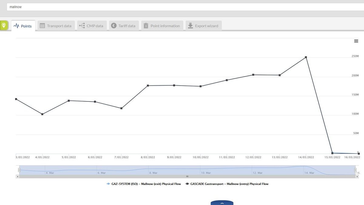Image resolution: width=364 pixels, height=205 pixels.
Task: Open the Export wizard tab
Action: 203,26
